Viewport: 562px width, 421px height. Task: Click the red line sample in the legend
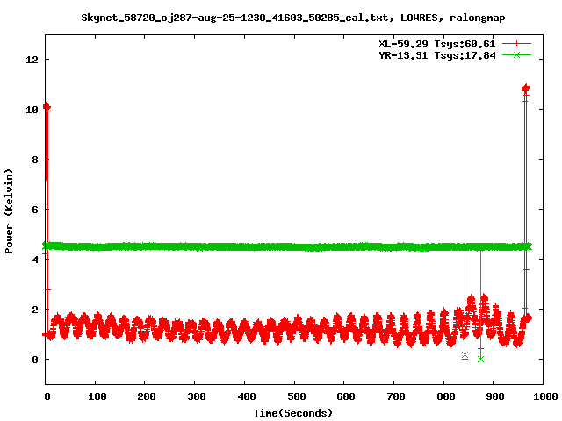click(x=516, y=44)
